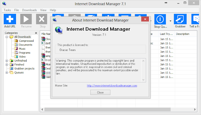Click the Queues folder icon
Viewport: 201px width, 115px height.
(x=11, y=73)
